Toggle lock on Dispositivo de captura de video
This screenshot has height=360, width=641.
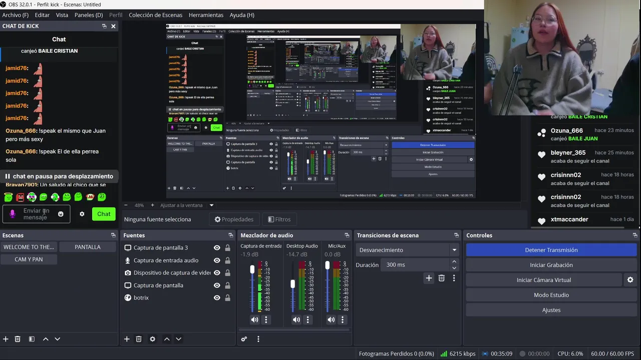coord(227,272)
